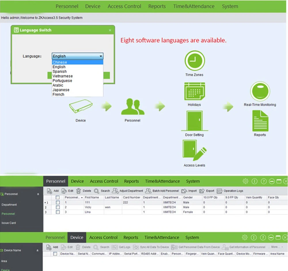
Task: Sort by the Card Number column header
Action: pyautogui.click(x=132, y=197)
